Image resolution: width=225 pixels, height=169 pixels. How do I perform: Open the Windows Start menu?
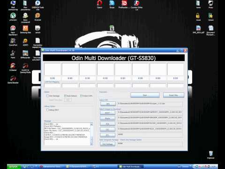pos(14,167)
